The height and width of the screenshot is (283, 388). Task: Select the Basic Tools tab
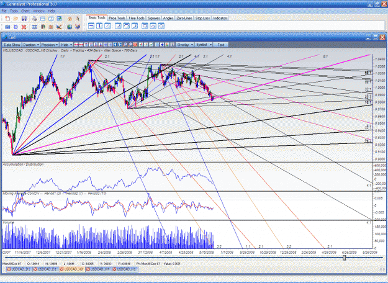(97, 17)
